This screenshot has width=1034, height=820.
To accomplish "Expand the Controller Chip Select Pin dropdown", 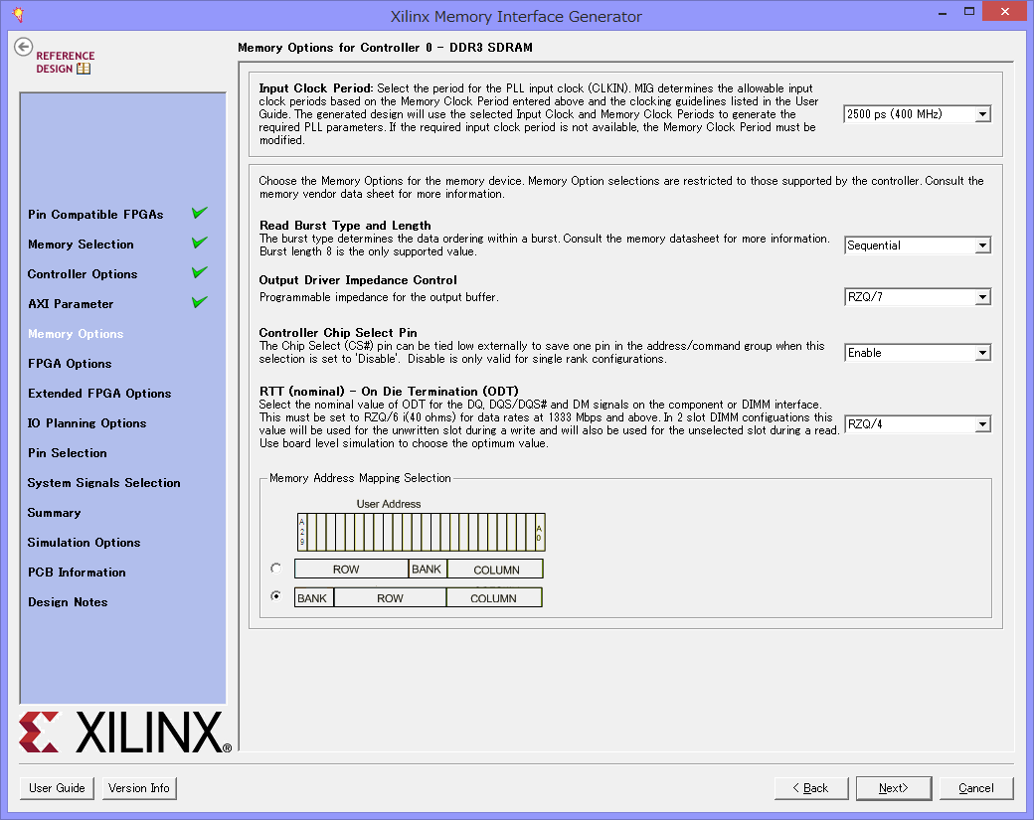I will tap(917, 353).
